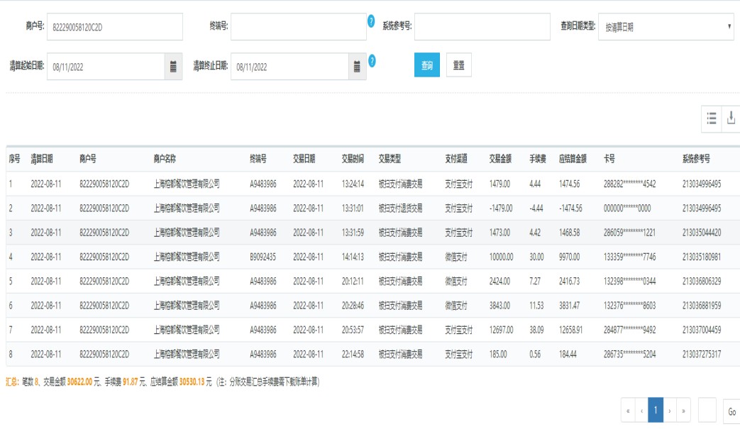Open the column list settings icon
The width and height of the screenshot is (740, 429).
pyautogui.click(x=711, y=119)
